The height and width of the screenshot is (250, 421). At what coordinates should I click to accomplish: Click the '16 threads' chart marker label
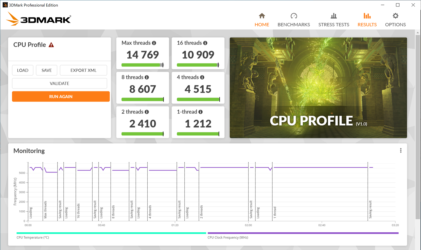(x=79, y=211)
